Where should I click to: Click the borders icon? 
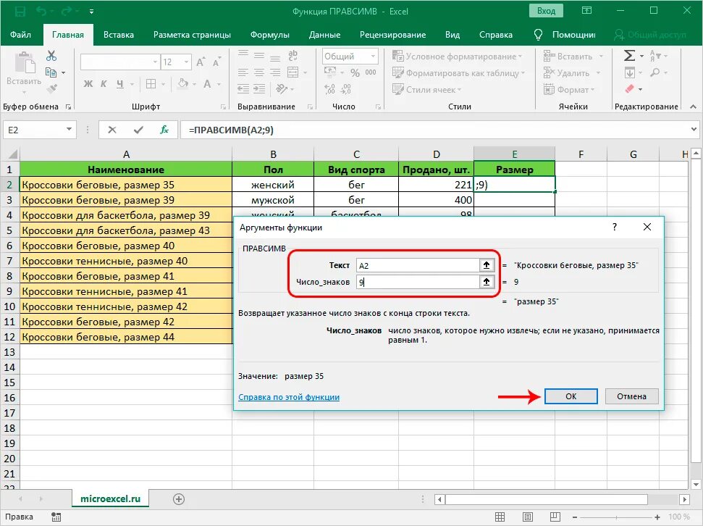click(151, 84)
